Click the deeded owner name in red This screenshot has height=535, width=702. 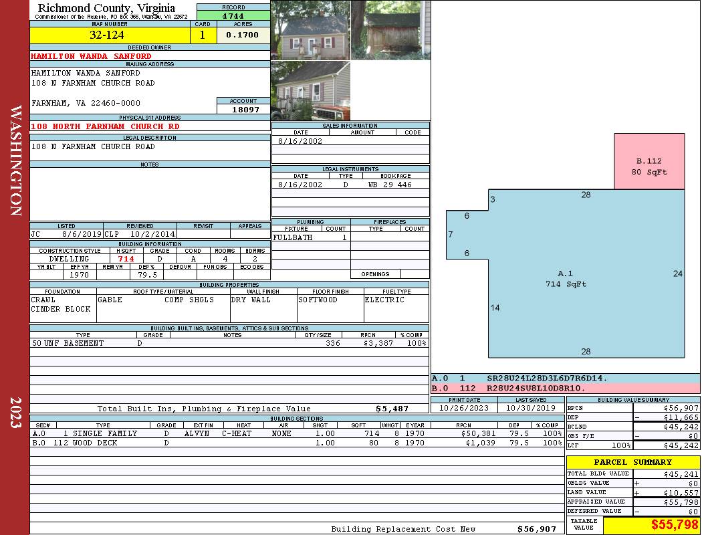[x=91, y=56]
